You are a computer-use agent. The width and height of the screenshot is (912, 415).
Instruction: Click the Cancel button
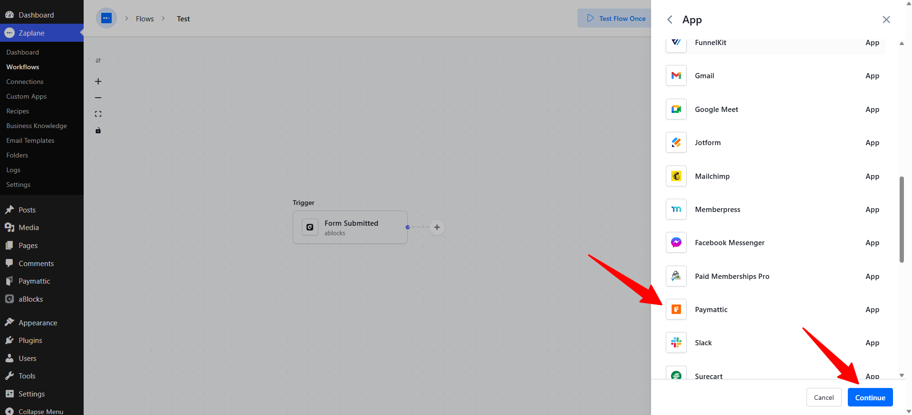pyautogui.click(x=824, y=397)
